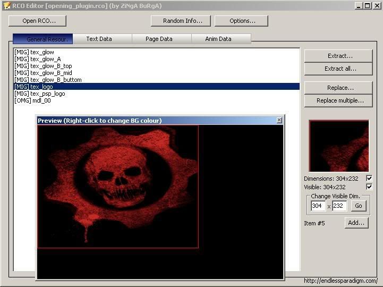Select the [MIG] tex_glow_A entry
Image resolution: width=383 pixels, height=287 pixels.
tap(157, 59)
